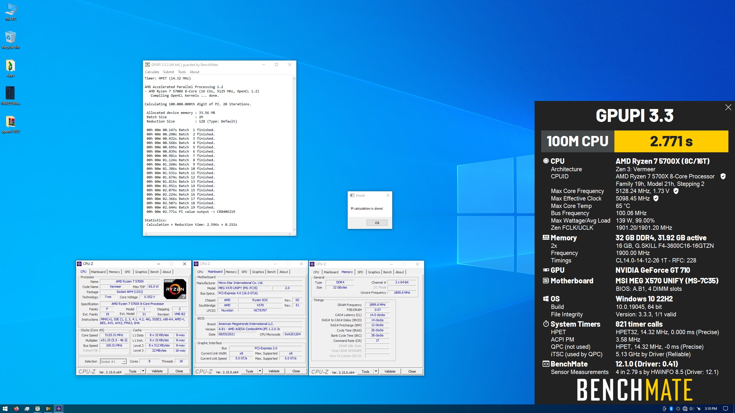Open Graphics tab in Mainboard CPU-Z window
The image size is (735, 413).
258,272
